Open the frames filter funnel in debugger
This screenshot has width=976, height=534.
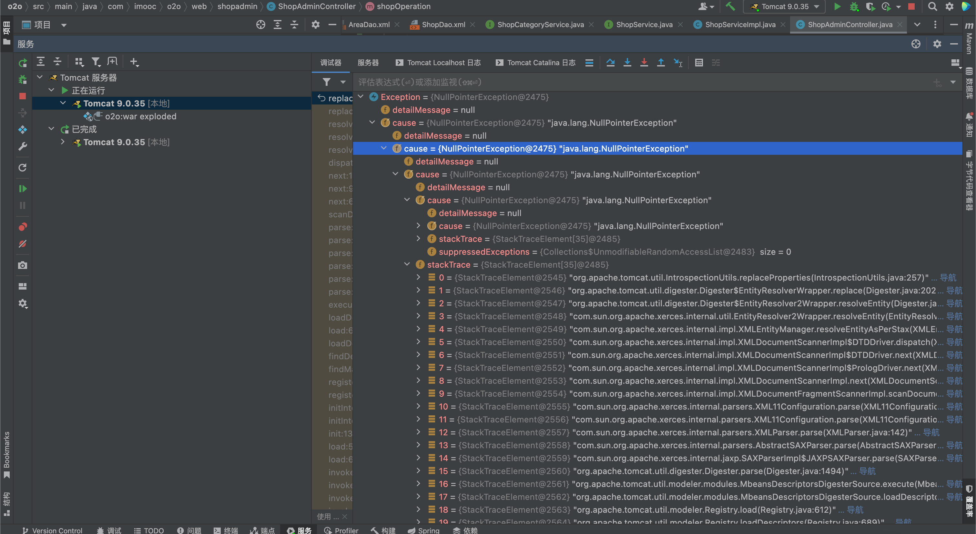click(327, 82)
